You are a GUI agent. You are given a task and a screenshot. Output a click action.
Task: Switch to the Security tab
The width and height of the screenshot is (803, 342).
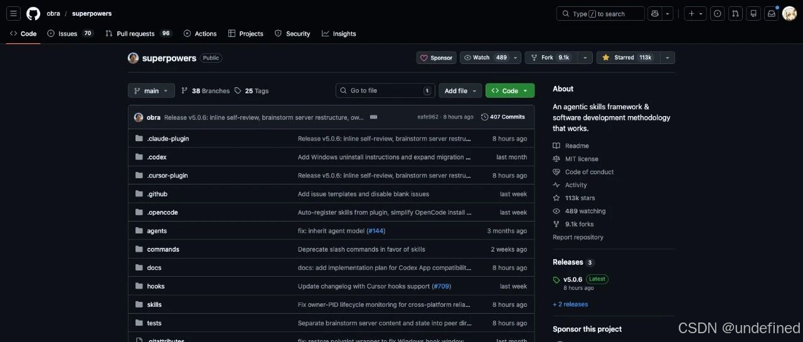pyautogui.click(x=292, y=34)
